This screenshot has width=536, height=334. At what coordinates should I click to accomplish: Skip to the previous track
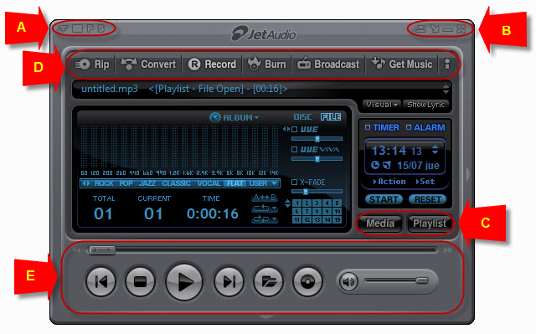[x=100, y=282]
